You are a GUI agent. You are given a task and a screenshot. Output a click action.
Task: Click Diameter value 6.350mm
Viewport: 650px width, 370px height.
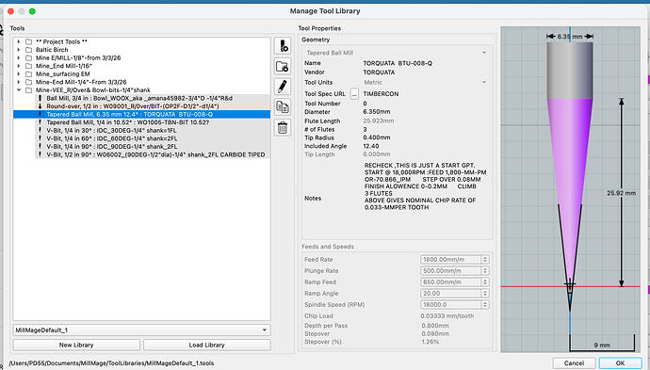tap(377, 112)
